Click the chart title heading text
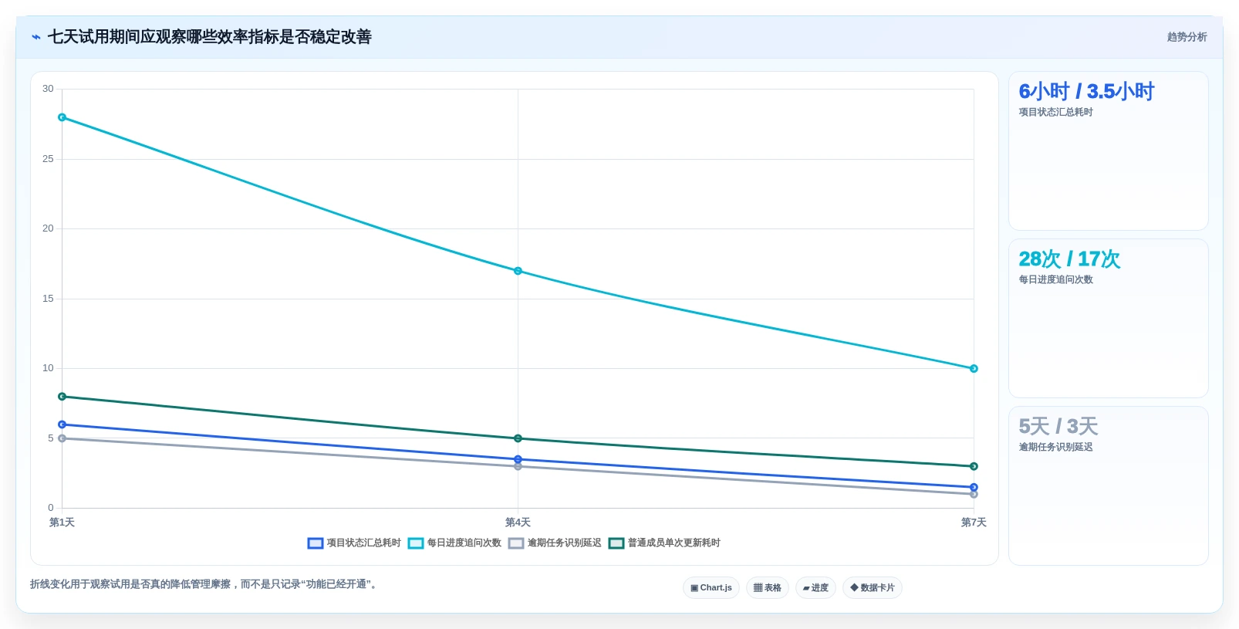1239x629 pixels. click(x=210, y=37)
